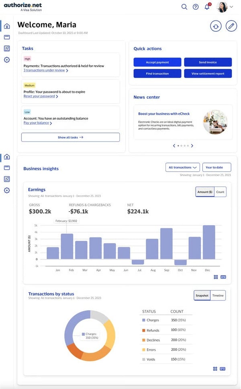This screenshot has width=241, height=389.
Task: Switch Earnings view to Count
Action: pos(220,192)
